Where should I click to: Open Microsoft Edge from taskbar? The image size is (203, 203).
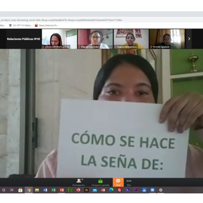tap(111, 190)
